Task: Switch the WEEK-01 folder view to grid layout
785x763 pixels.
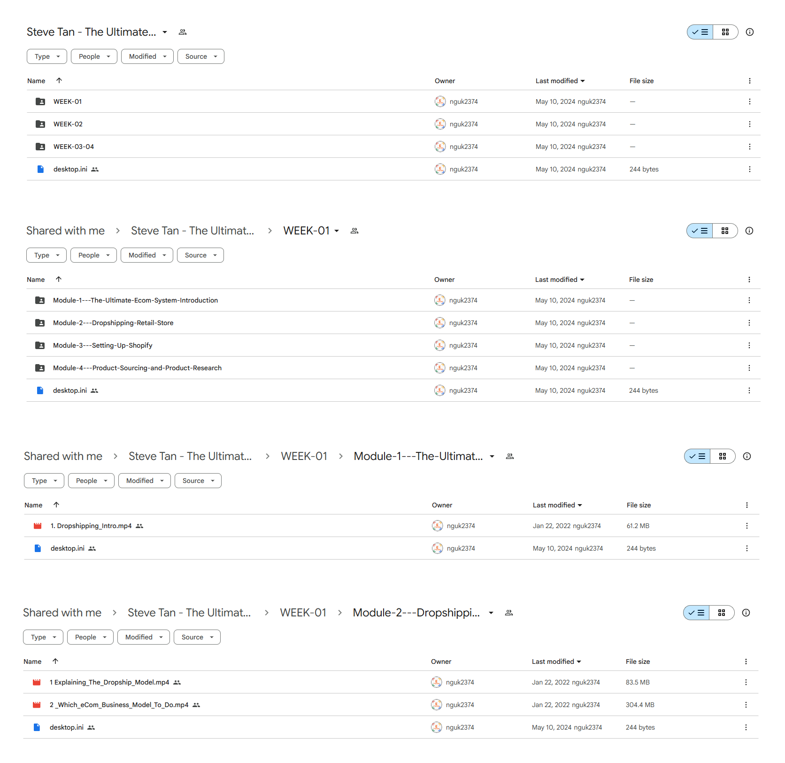Action: [x=725, y=231]
